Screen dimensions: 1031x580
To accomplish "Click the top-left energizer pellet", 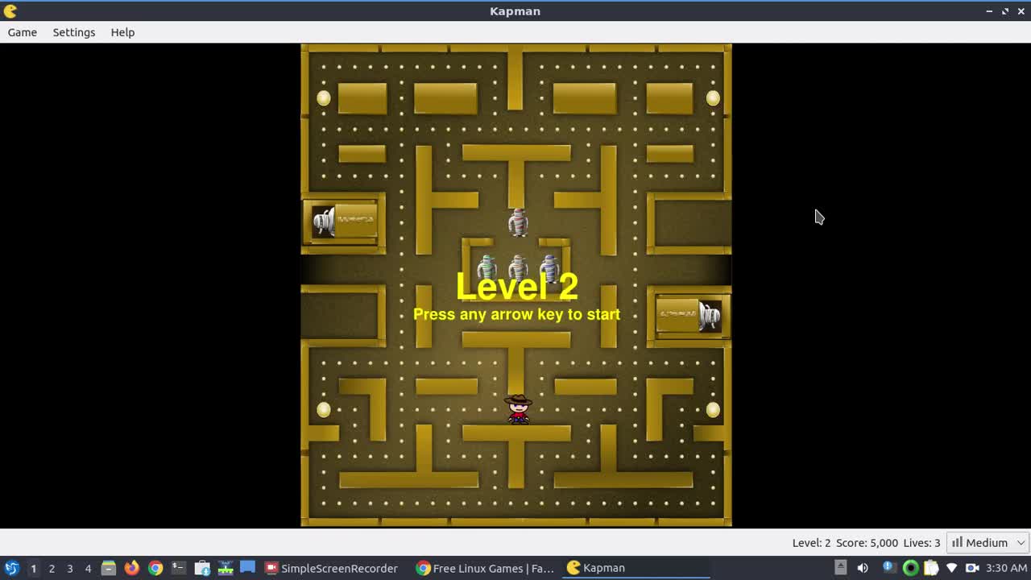I will tap(323, 98).
